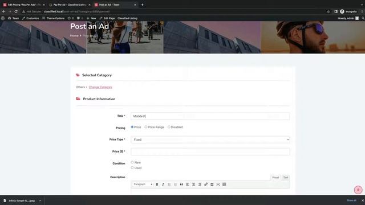This screenshot has height=205, width=365.
Task: Choose Used as the condition
Action: tap(132, 167)
